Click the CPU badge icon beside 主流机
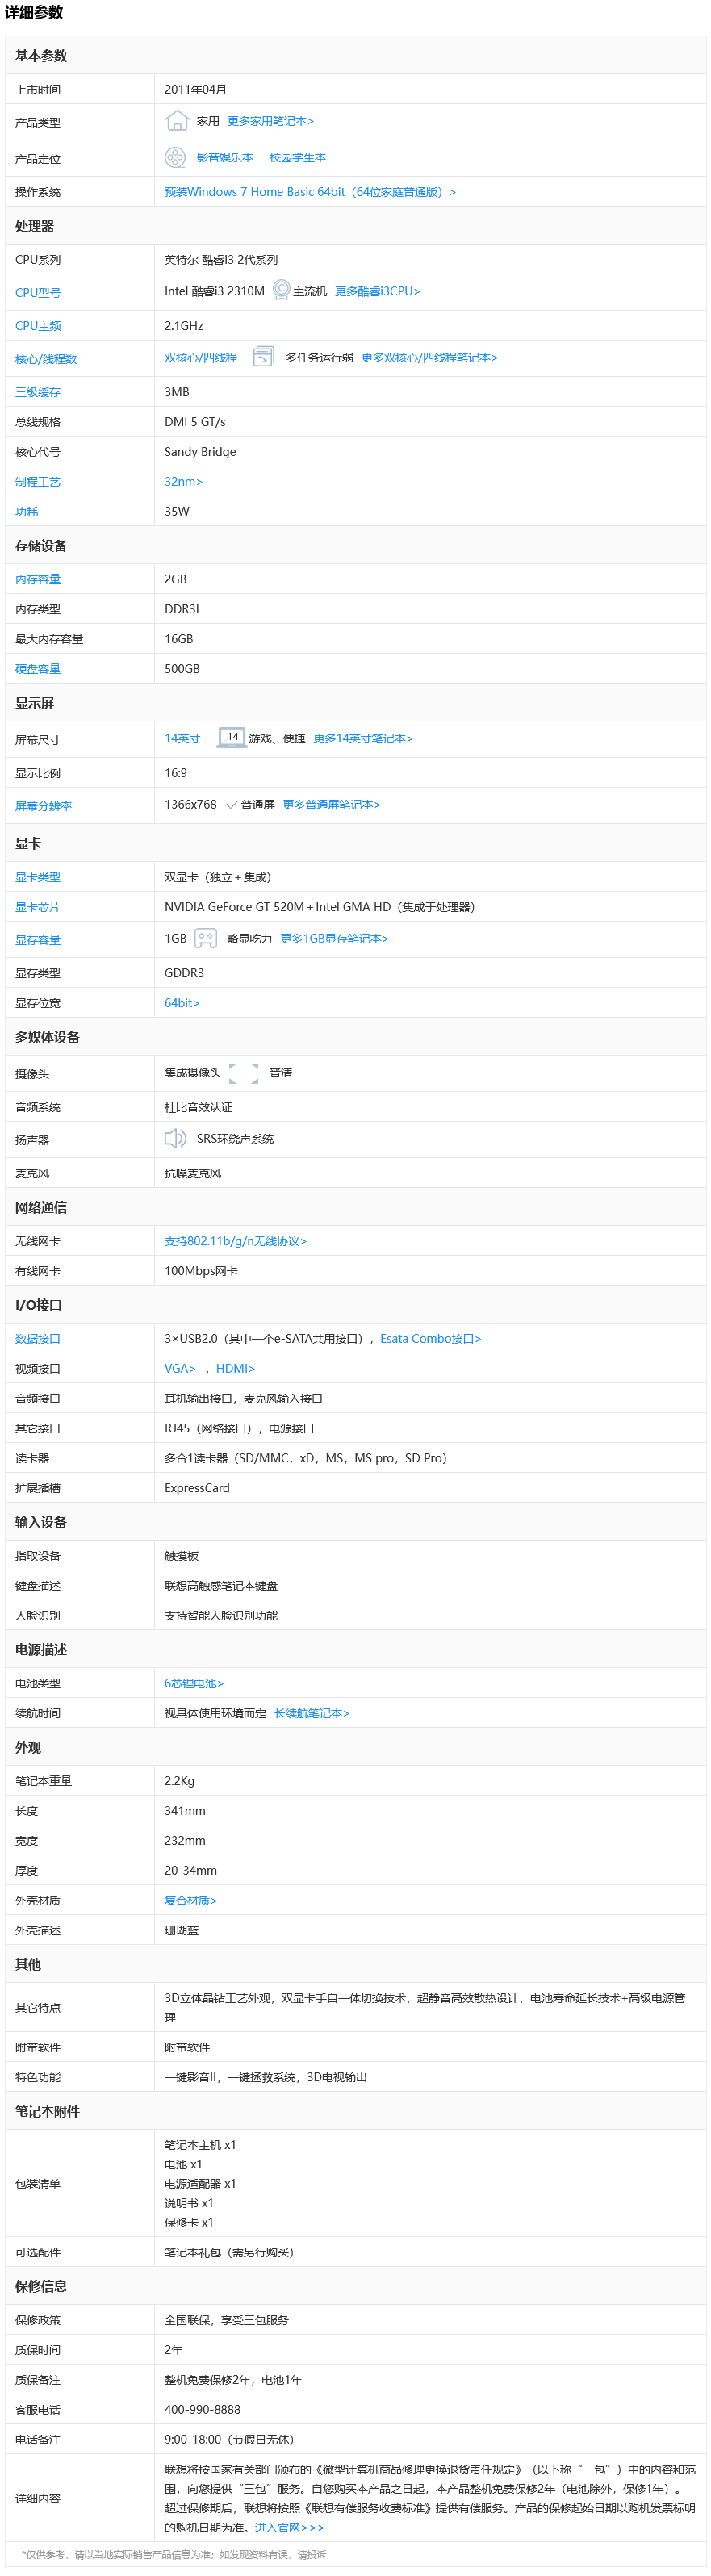The width and height of the screenshot is (711, 2576). pyautogui.click(x=281, y=290)
